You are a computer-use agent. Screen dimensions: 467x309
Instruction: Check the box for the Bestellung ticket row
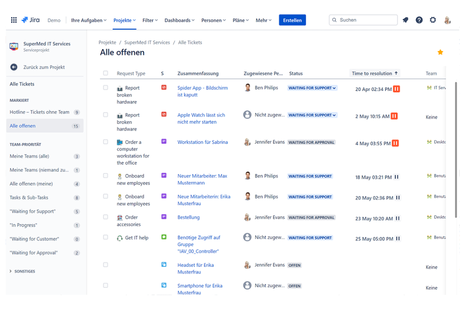pyautogui.click(x=106, y=217)
